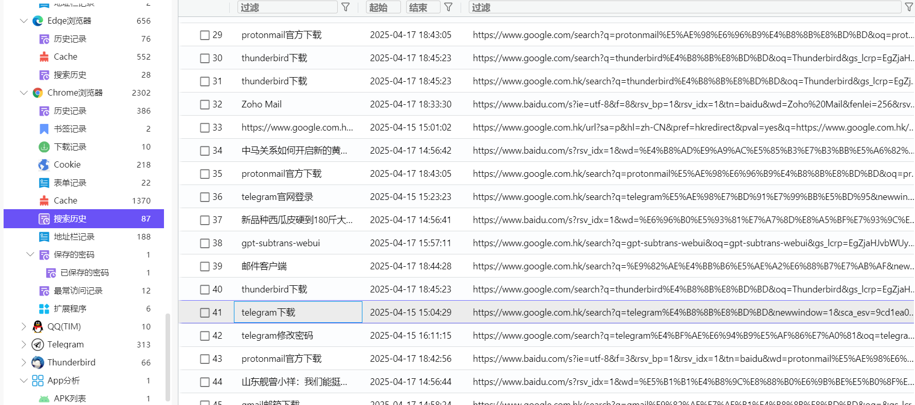Open Edge Cache icon with count 552

pos(44,57)
